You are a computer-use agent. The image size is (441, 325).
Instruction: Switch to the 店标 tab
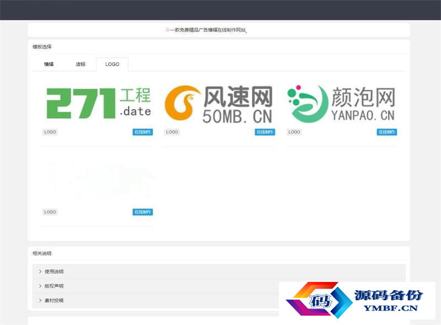80,64
